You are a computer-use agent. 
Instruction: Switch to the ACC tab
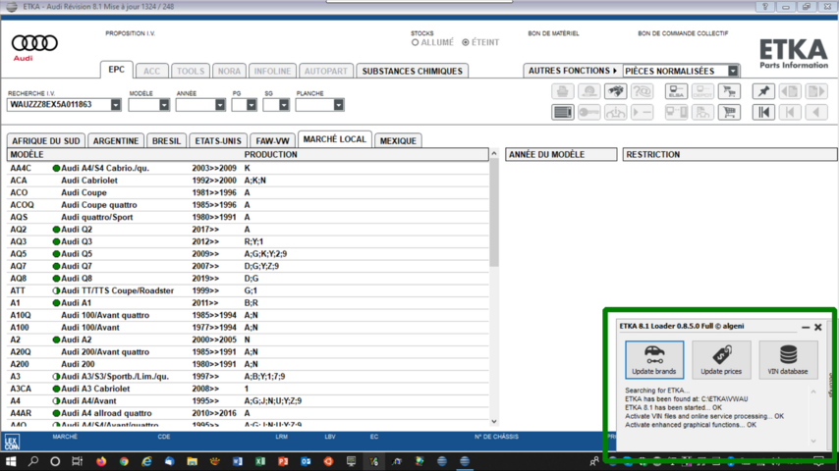(x=151, y=71)
